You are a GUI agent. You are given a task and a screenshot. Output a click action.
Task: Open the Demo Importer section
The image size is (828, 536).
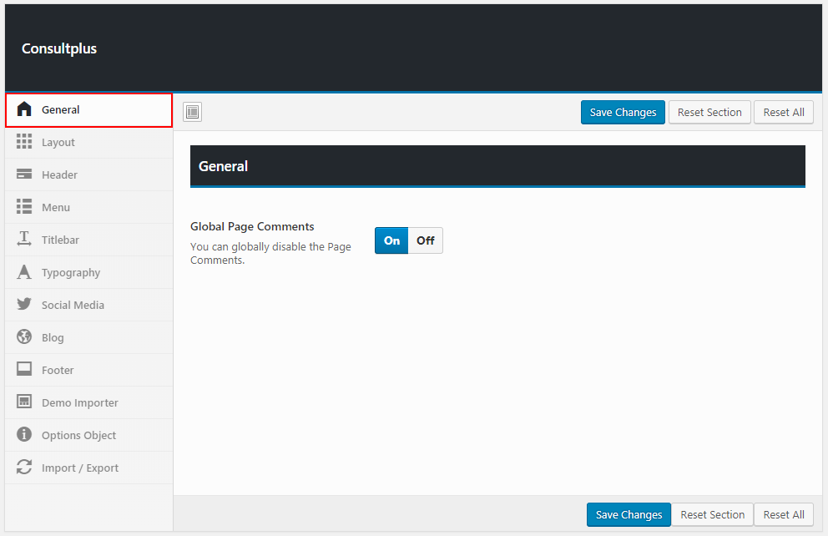(79, 402)
